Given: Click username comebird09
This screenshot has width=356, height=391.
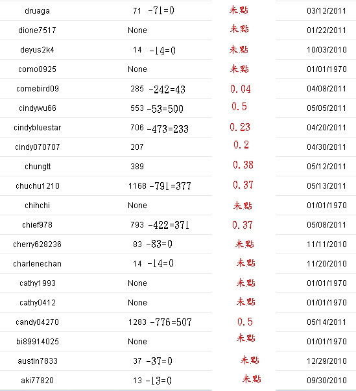Looking at the screenshot, I should click(38, 89).
